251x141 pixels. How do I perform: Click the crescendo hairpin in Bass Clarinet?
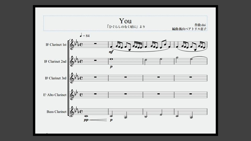click(x=98, y=120)
